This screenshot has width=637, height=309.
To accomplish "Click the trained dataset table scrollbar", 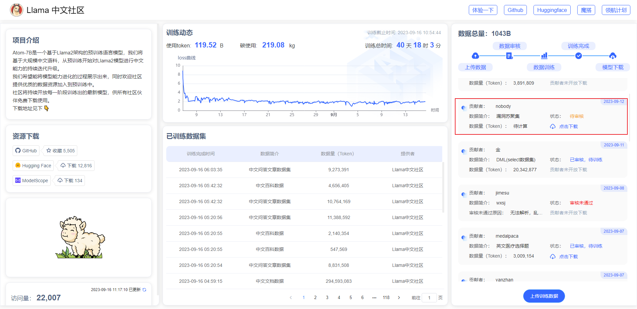I will click(443, 188).
